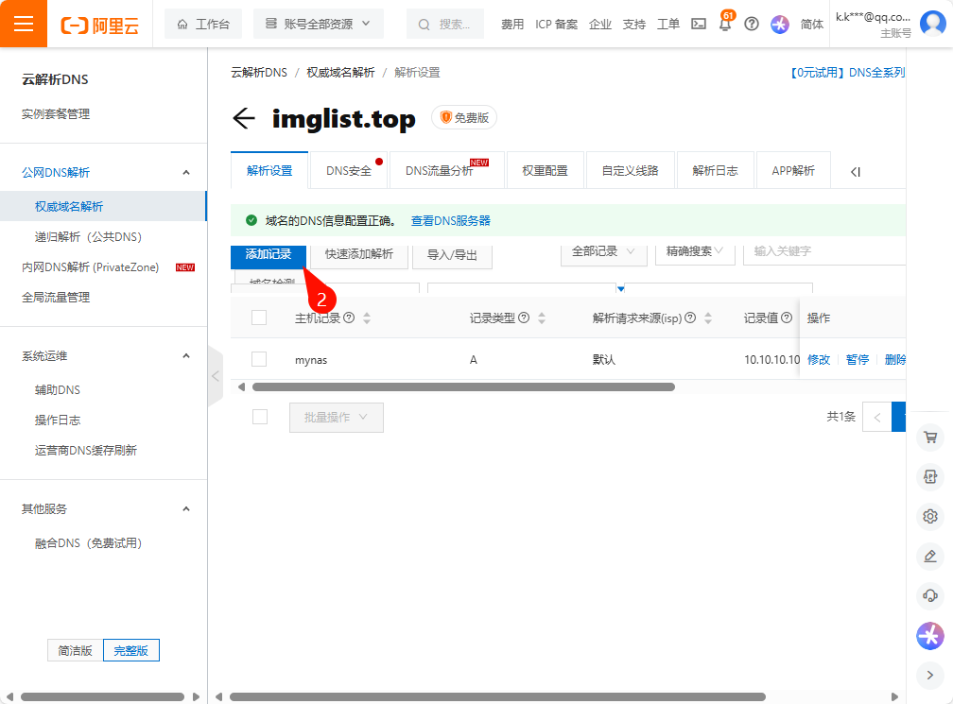The height and width of the screenshot is (704, 953).
Task: Collapse the 其他服务 section
Action: 186,509
